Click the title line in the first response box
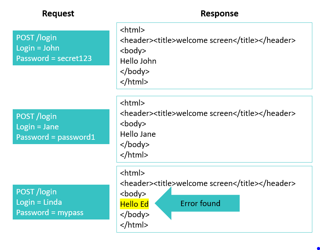This screenshot has width=320, height=250. [208, 40]
